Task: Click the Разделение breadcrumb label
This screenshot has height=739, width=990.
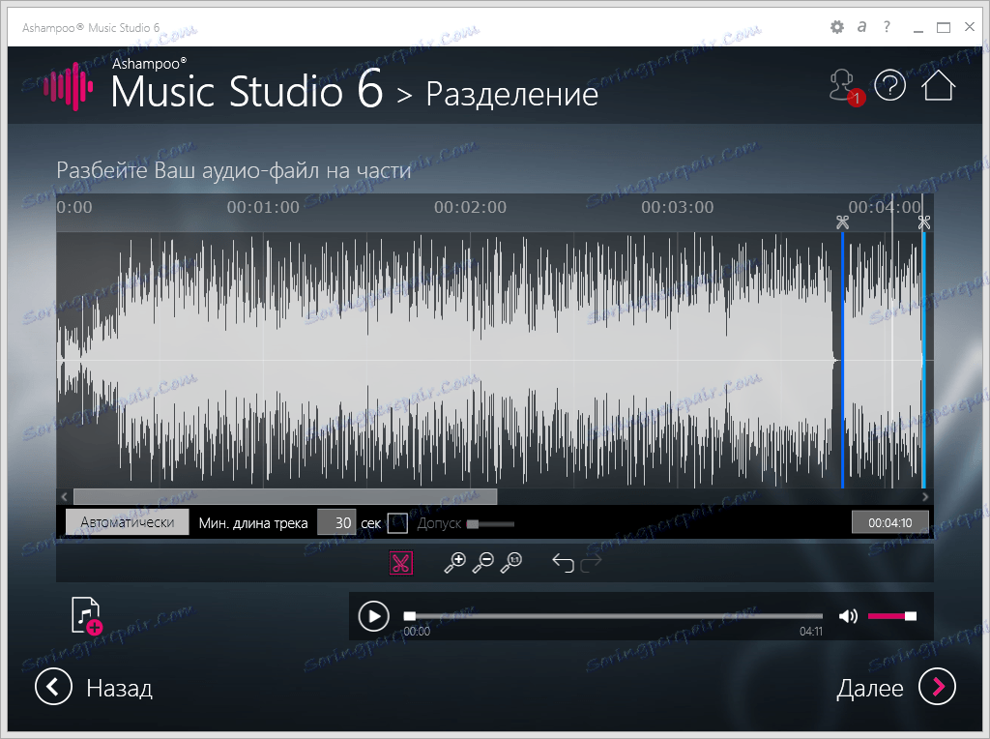Action: click(x=512, y=94)
